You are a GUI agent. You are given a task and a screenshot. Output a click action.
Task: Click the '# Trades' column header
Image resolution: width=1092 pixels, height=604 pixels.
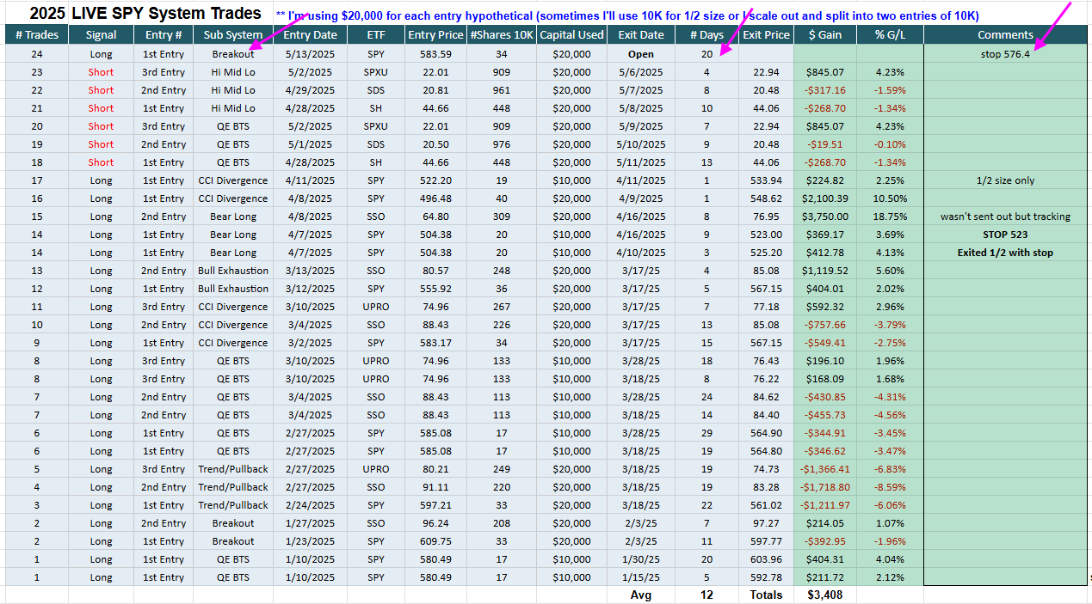pos(37,34)
